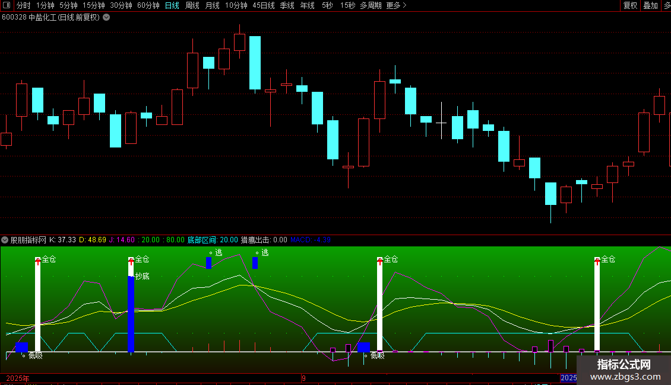Toggle the side panel icon at top-left
Screen dimensions: 671x385
7,5
